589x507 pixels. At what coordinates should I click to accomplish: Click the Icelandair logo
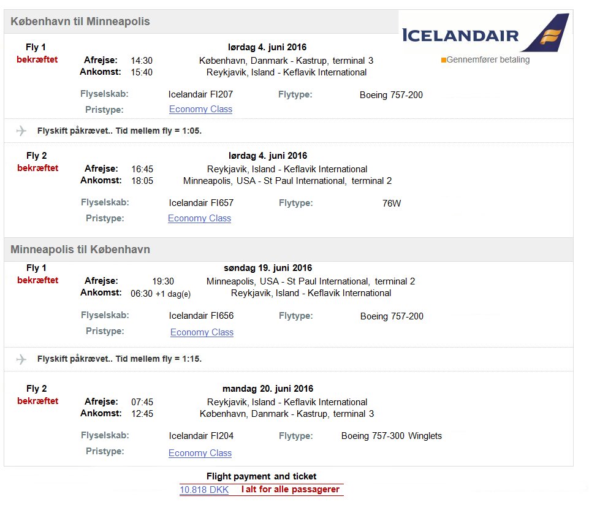(x=485, y=32)
